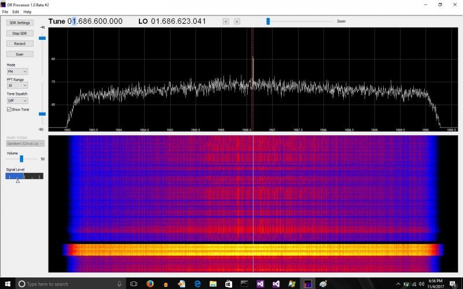The image size is (463, 289).
Task: Expand the Tone Squelch dropdown showing Off
Action: [x=17, y=101]
